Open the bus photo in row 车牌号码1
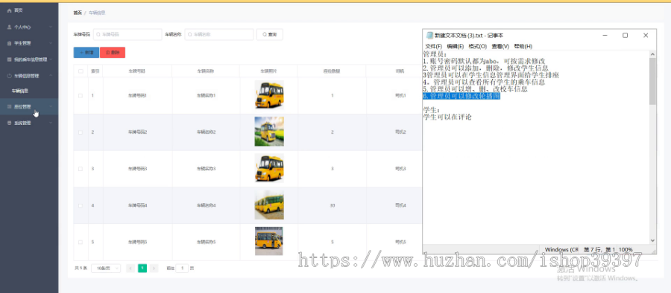This screenshot has height=293, width=671. (268, 95)
